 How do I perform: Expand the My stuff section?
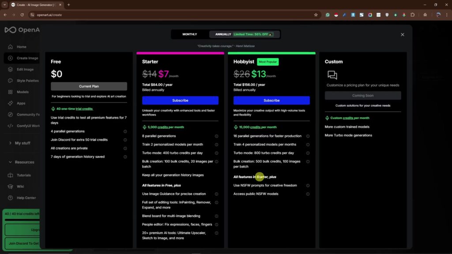[x=20, y=143]
